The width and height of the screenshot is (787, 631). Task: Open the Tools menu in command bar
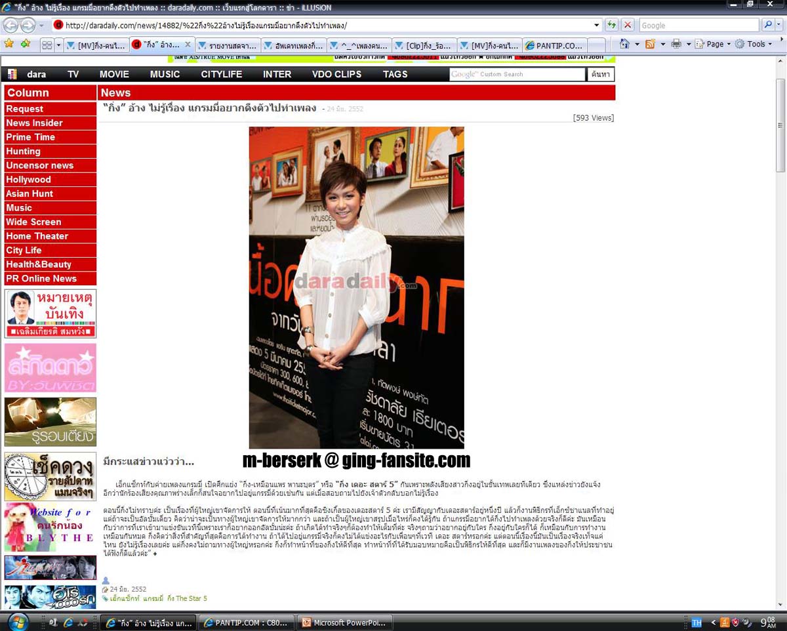tap(754, 44)
